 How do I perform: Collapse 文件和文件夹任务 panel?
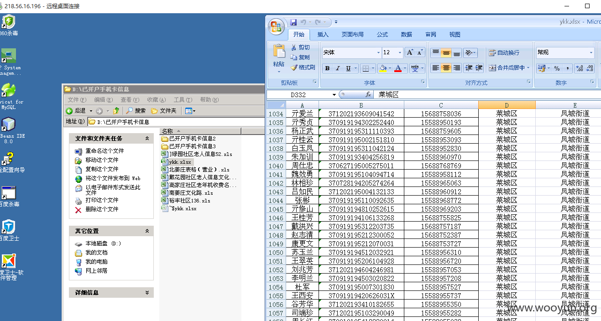click(x=147, y=139)
